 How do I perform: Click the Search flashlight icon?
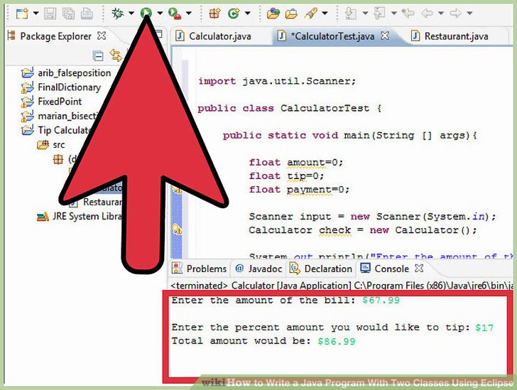tap(311, 13)
